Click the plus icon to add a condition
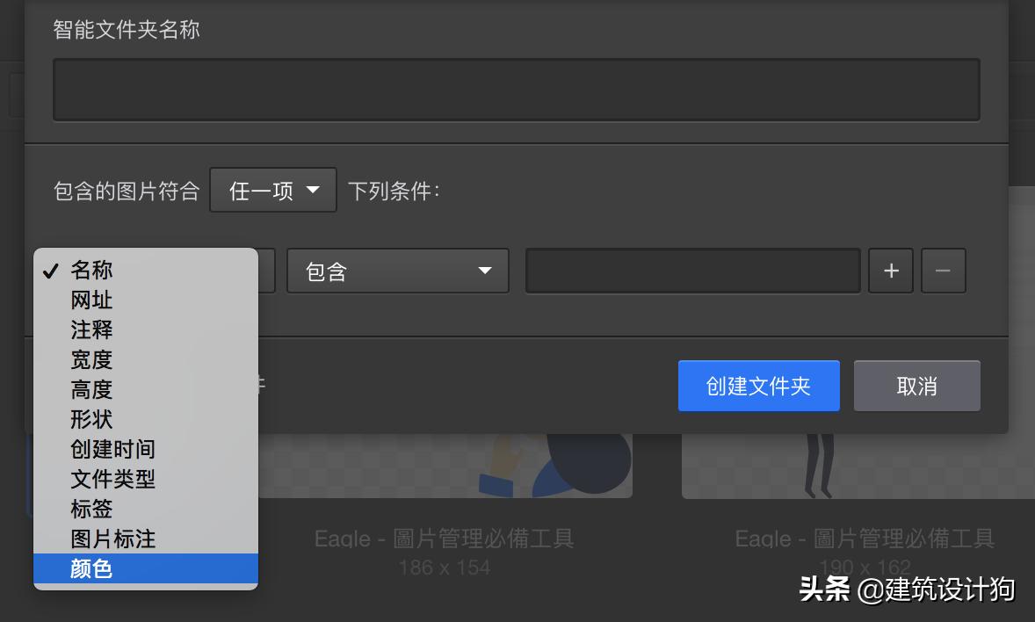Image resolution: width=1035 pixels, height=622 pixels. (x=890, y=271)
